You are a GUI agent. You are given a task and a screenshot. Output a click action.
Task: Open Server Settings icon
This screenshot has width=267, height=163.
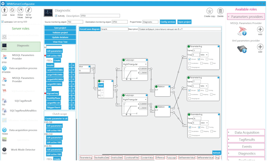[x=28, y=10]
